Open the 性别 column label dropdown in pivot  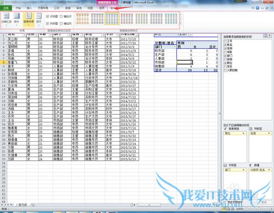[x=191, y=43]
